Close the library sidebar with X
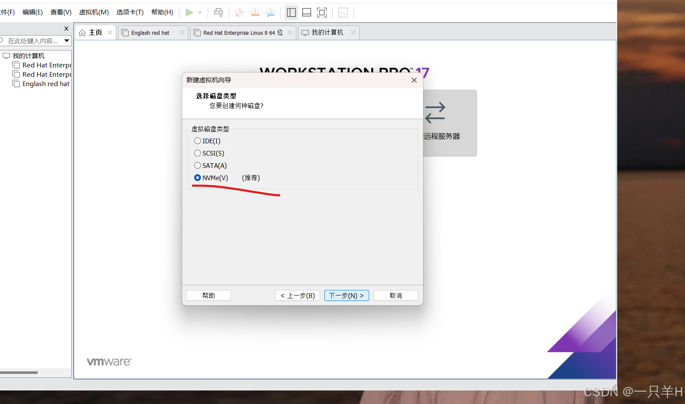The height and width of the screenshot is (404, 685). coord(66,29)
